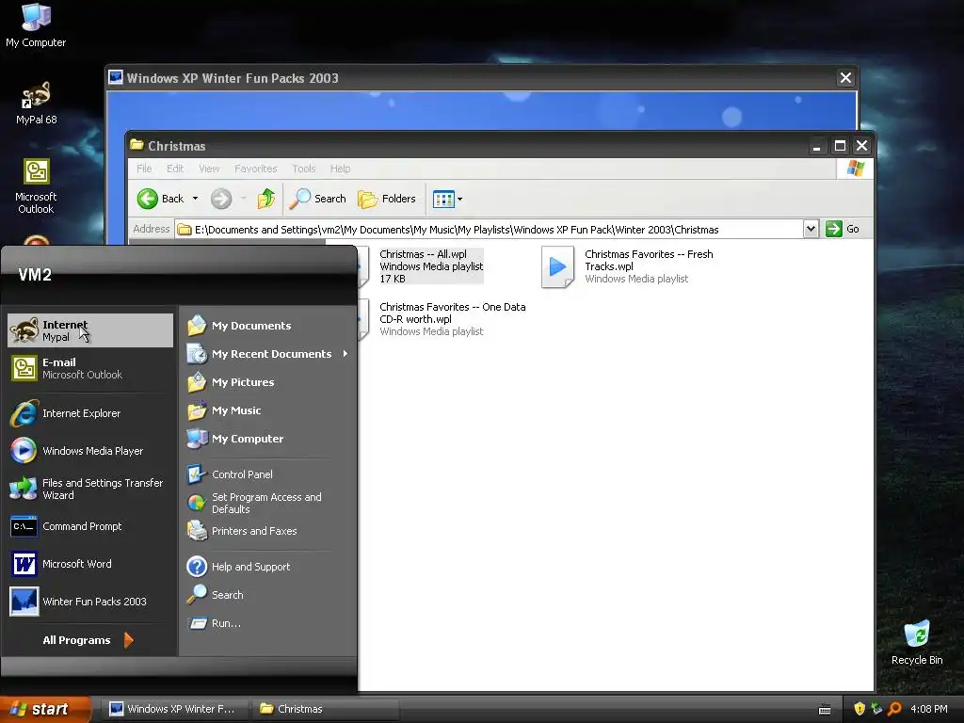Open the Tools menu
Viewport: 964px width, 723px height.
(x=304, y=169)
